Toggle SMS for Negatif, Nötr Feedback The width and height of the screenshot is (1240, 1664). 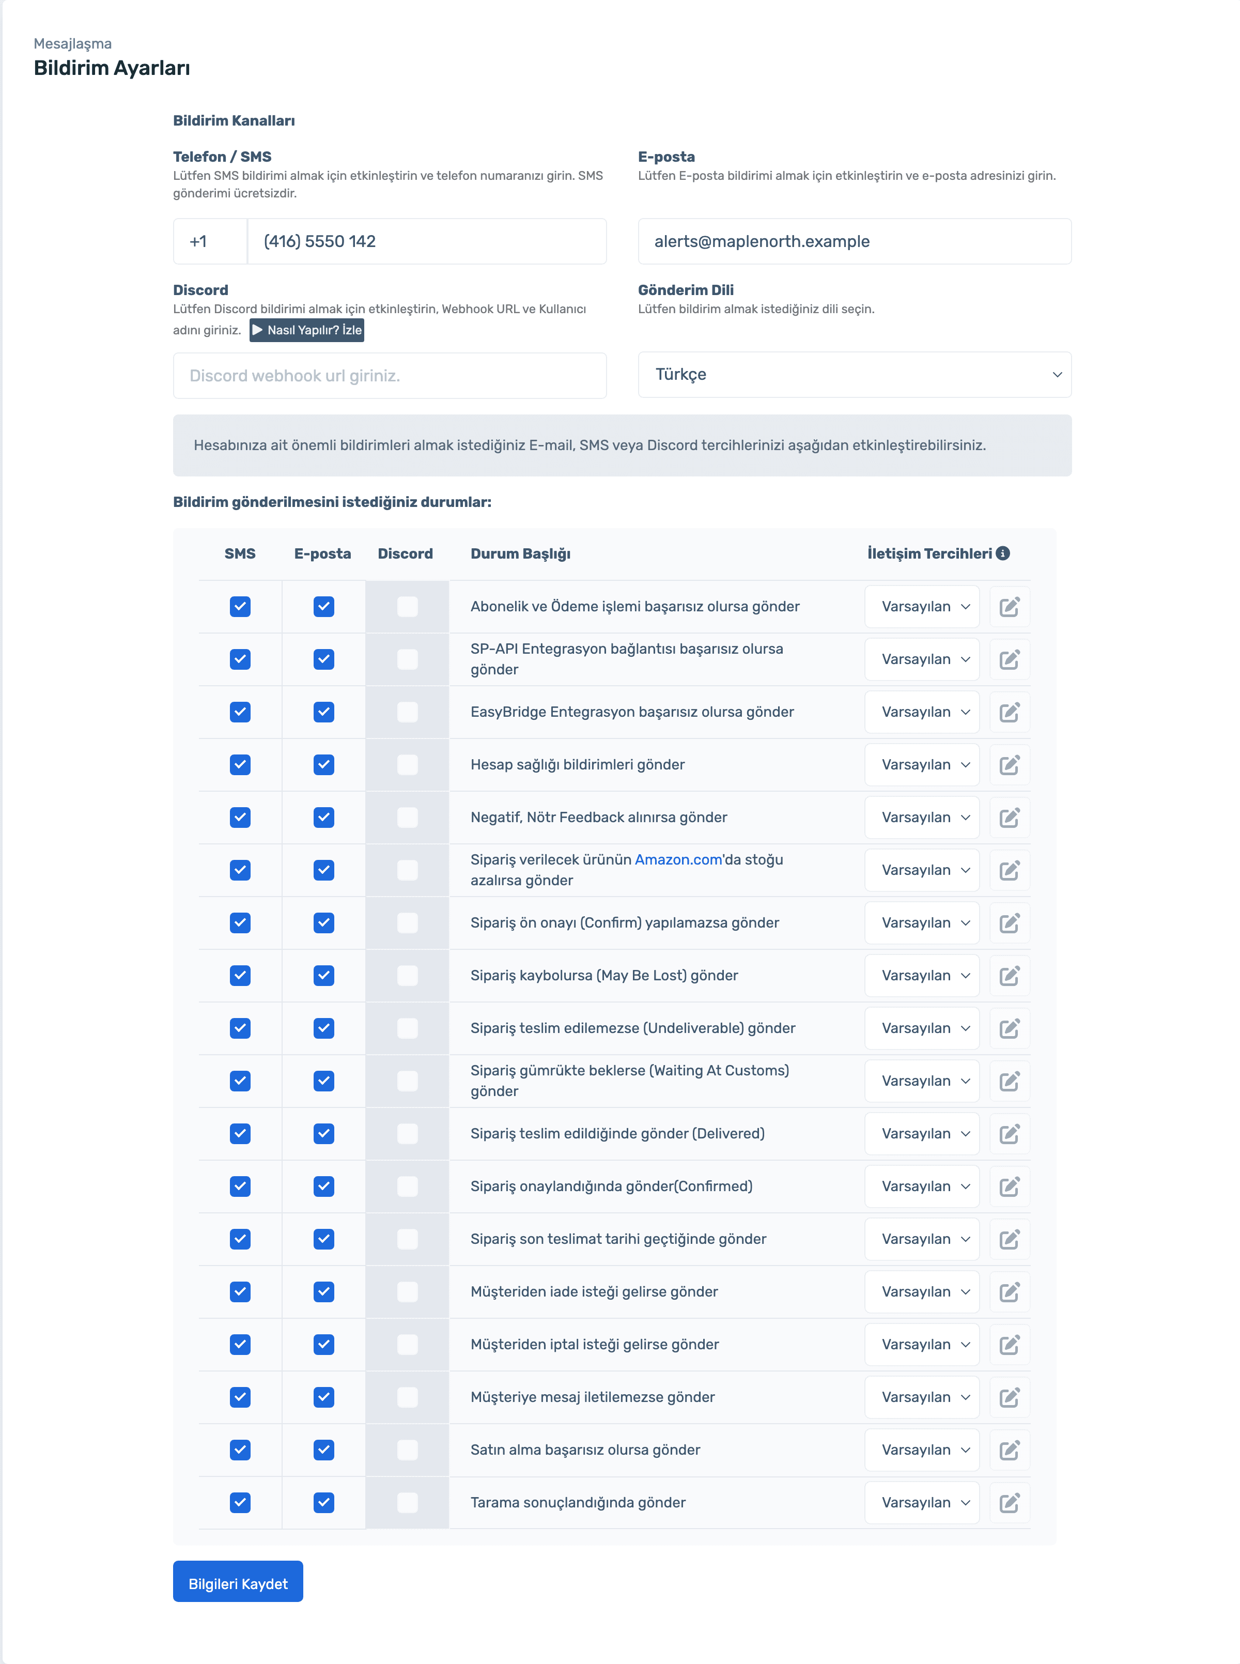pyautogui.click(x=240, y=818)
